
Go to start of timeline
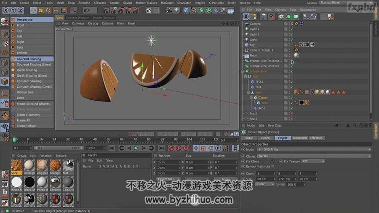point(112,148)
